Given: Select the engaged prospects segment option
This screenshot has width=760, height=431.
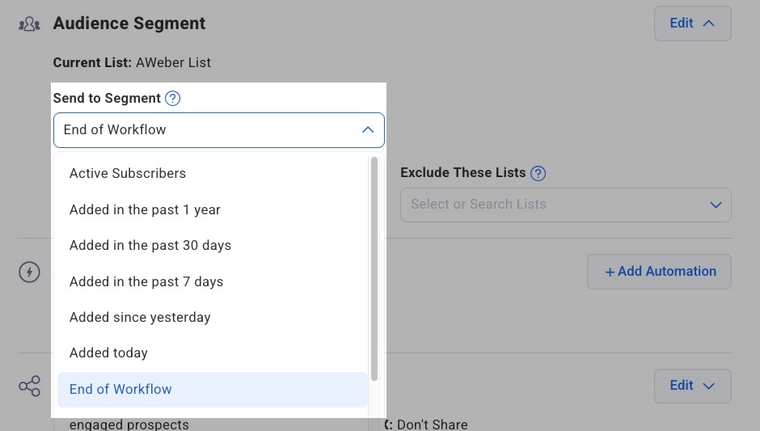Looking at the screenshot, I should (129, 424).
